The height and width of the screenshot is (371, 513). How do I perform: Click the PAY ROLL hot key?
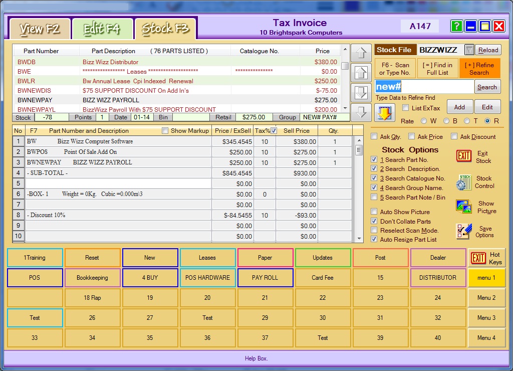click(265, 278)
